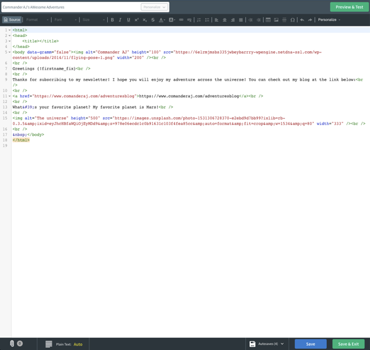Open toolbar Personalize menu

click(329, 20)
